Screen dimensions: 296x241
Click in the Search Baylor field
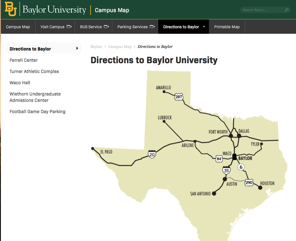click(265, 10)
